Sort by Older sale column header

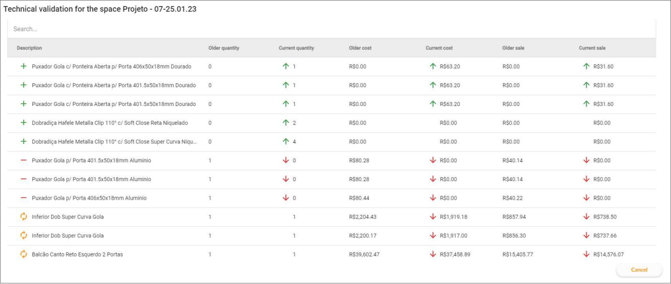point(513,48)
